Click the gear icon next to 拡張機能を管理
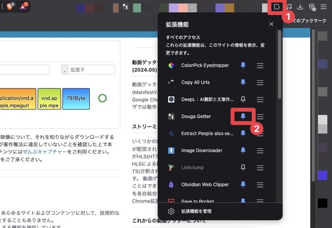The width and height of the screenshot is (332, 228). coord(171,211)
